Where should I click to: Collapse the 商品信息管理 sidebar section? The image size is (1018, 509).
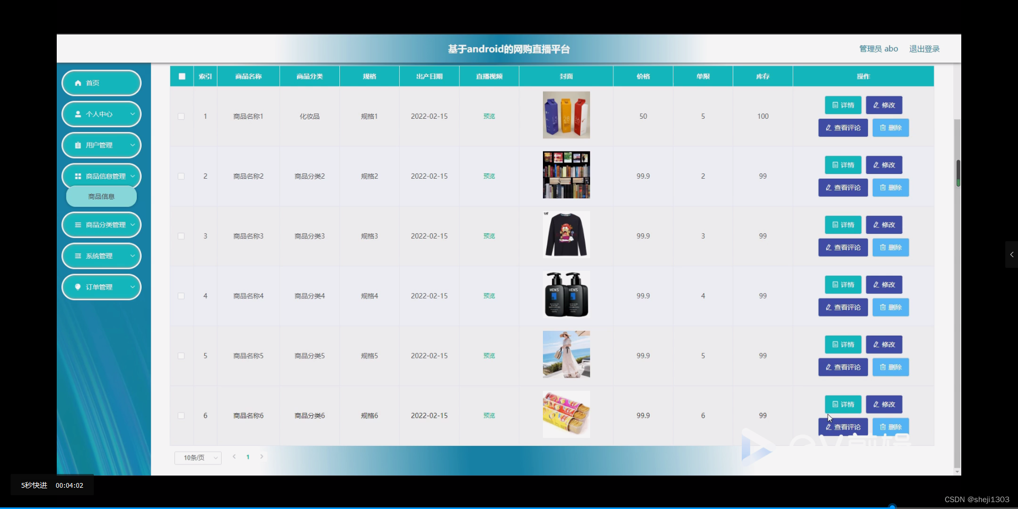pyautogui.click(x=101, y=176)
